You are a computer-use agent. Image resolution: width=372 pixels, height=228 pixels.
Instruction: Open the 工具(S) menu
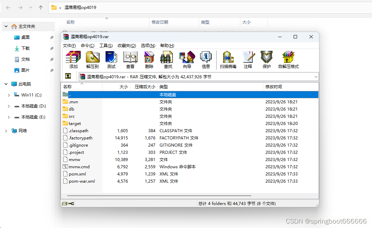point(106,46)
